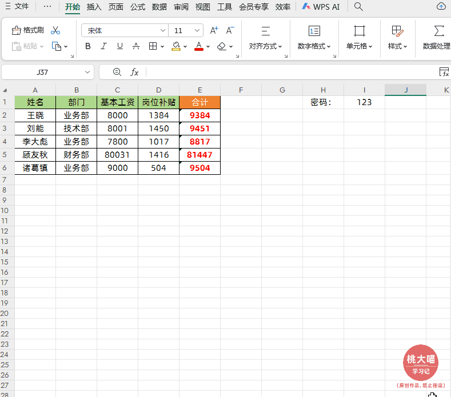This screenshot has width=451, height=397.
Task: Expand the Name Box J37 dropdown
Action: click(87, 72)
